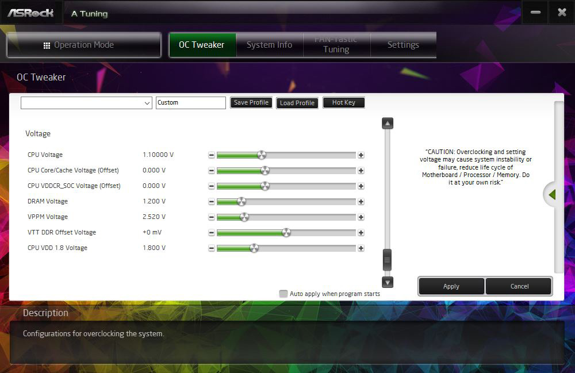
Task: Open the Hot Key button
Action: click(x=344, y=103)
